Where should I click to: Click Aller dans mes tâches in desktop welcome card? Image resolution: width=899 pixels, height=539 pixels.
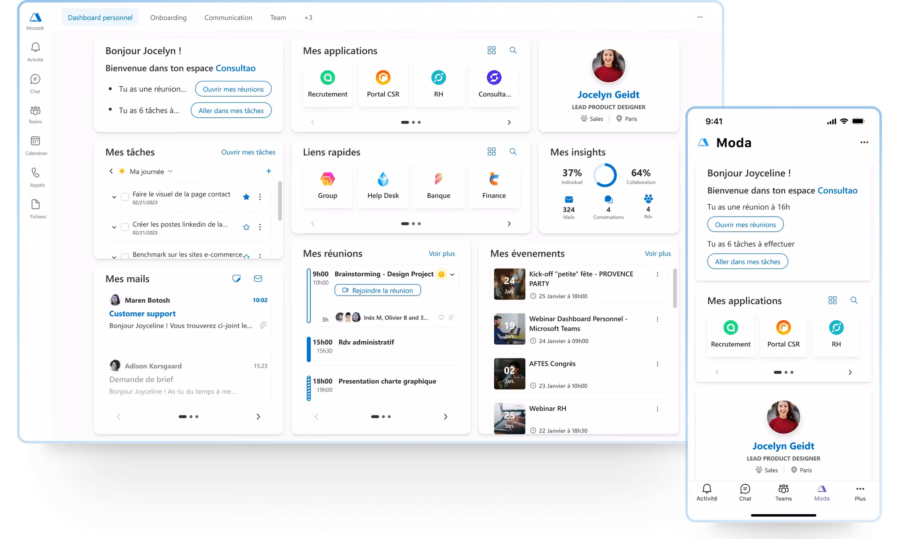click(x=231, y=110)
